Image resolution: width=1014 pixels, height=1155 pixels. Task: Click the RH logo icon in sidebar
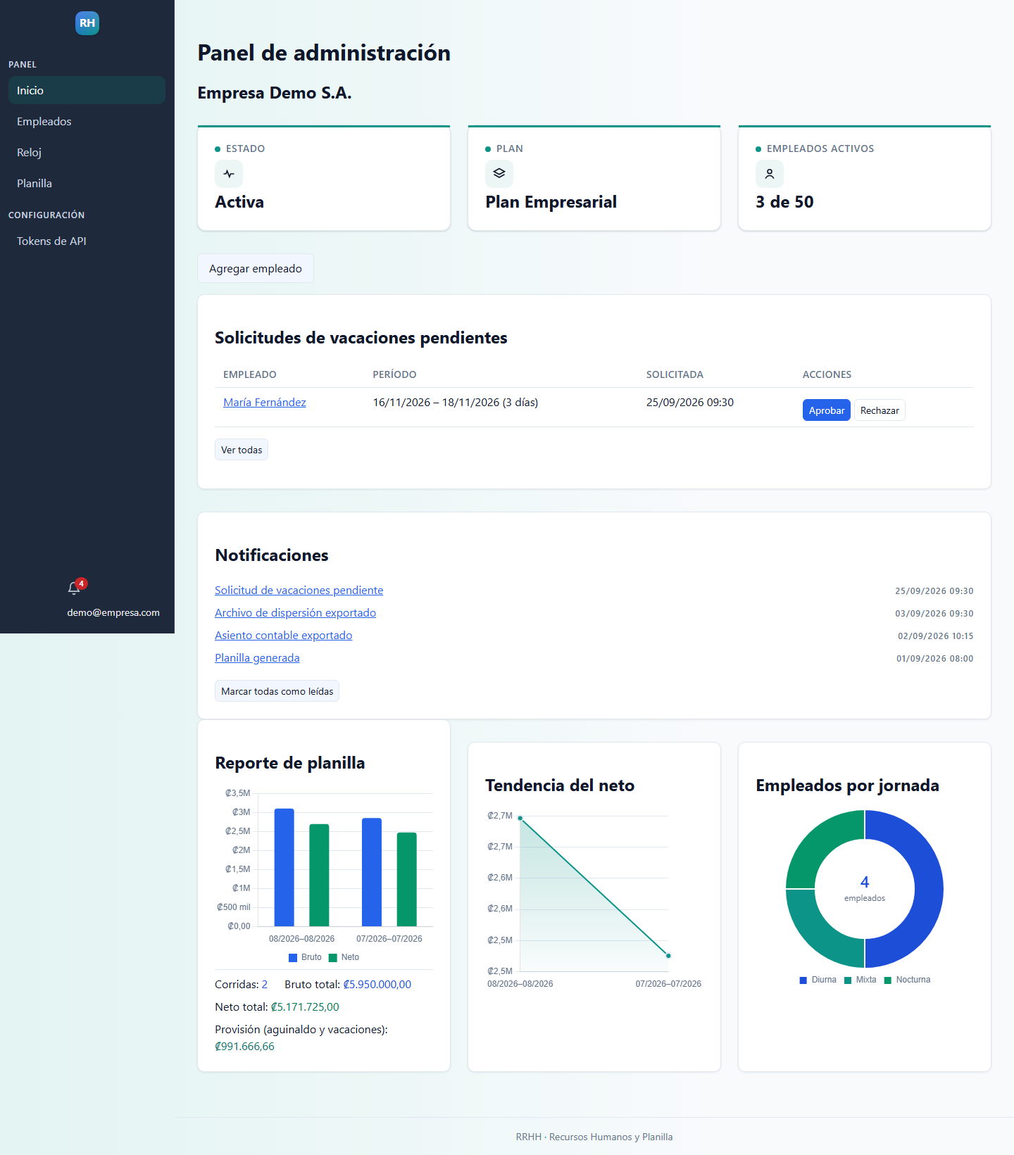[x=87, y=23]
